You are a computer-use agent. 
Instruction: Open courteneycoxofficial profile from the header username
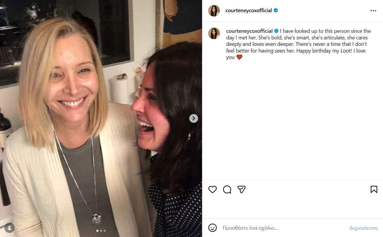click(x=249, y=10)
